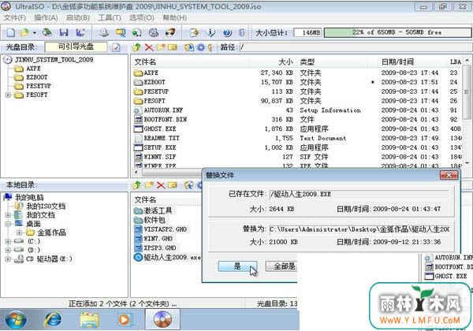The image size is (473, 331).
Task: Click the blue gear Properties icon in the image pane toolbar
Action: 200,47
